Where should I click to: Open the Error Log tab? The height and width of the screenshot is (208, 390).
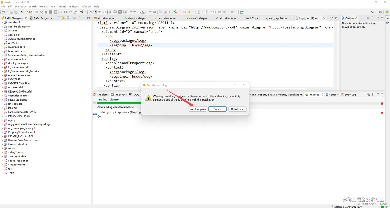(348, 95)
